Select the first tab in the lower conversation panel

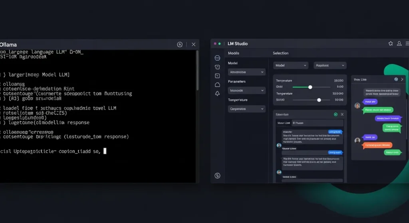[x=284, y=123]
